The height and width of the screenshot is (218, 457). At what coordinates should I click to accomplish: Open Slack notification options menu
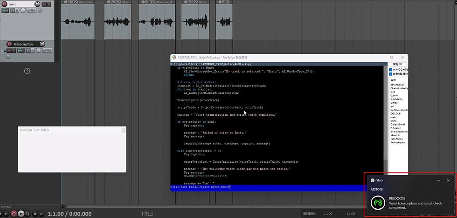click(438, 180)
